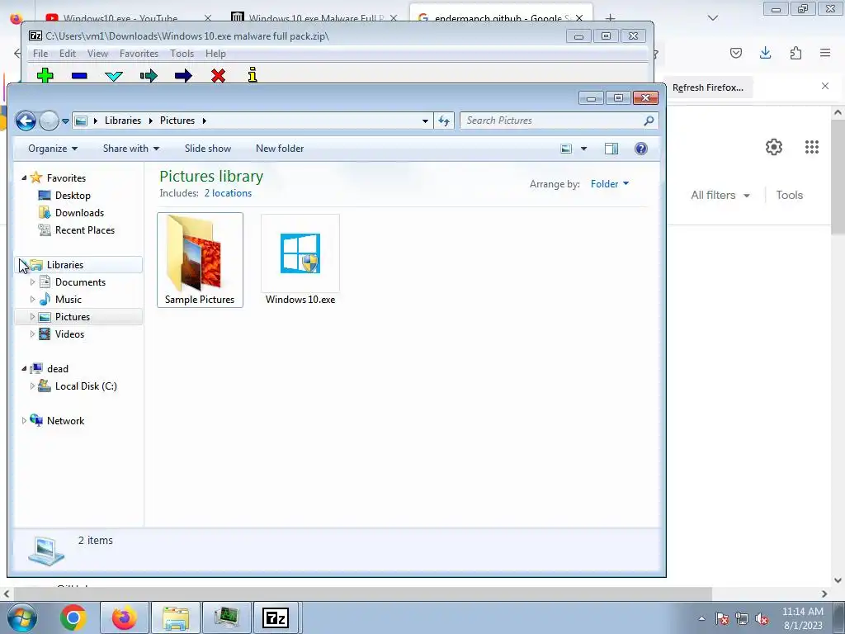Click Firefox Pocket save icon
Screen dimensions: 845x634
tap(736, 53)
